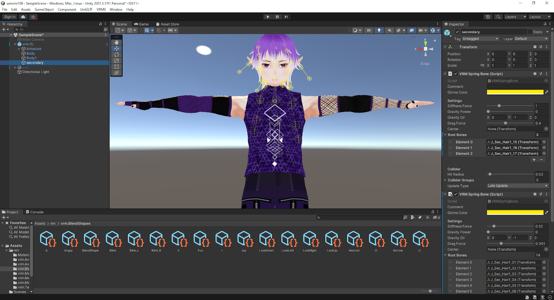Click the Step frame button
The width and height of the screenshot is (554, 300).
coord(286,17)
